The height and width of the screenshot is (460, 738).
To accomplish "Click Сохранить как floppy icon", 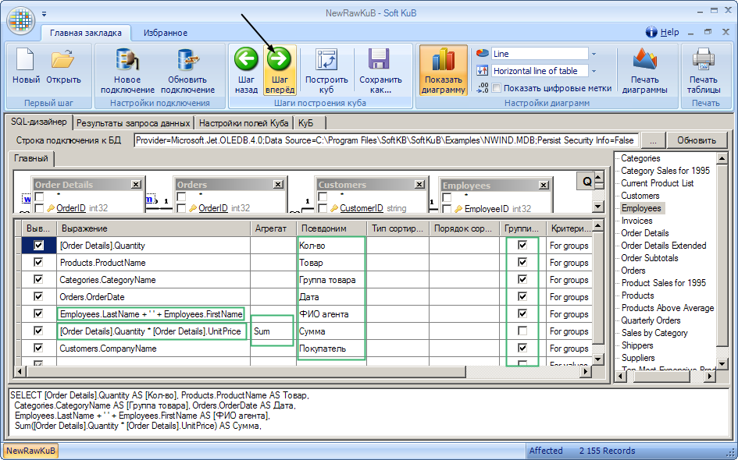I will click(x=380, y=60).
